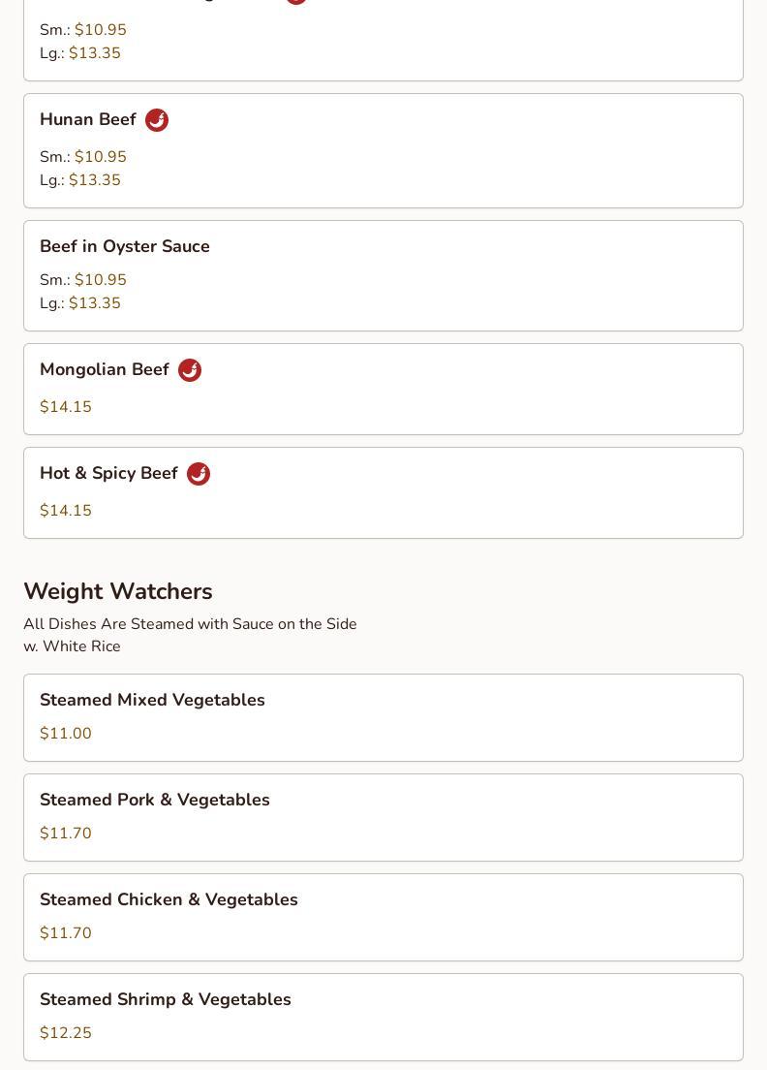767x1070 pixels.
Task: Click Hunan Beef large price $13.35
Action: [95, 179]
